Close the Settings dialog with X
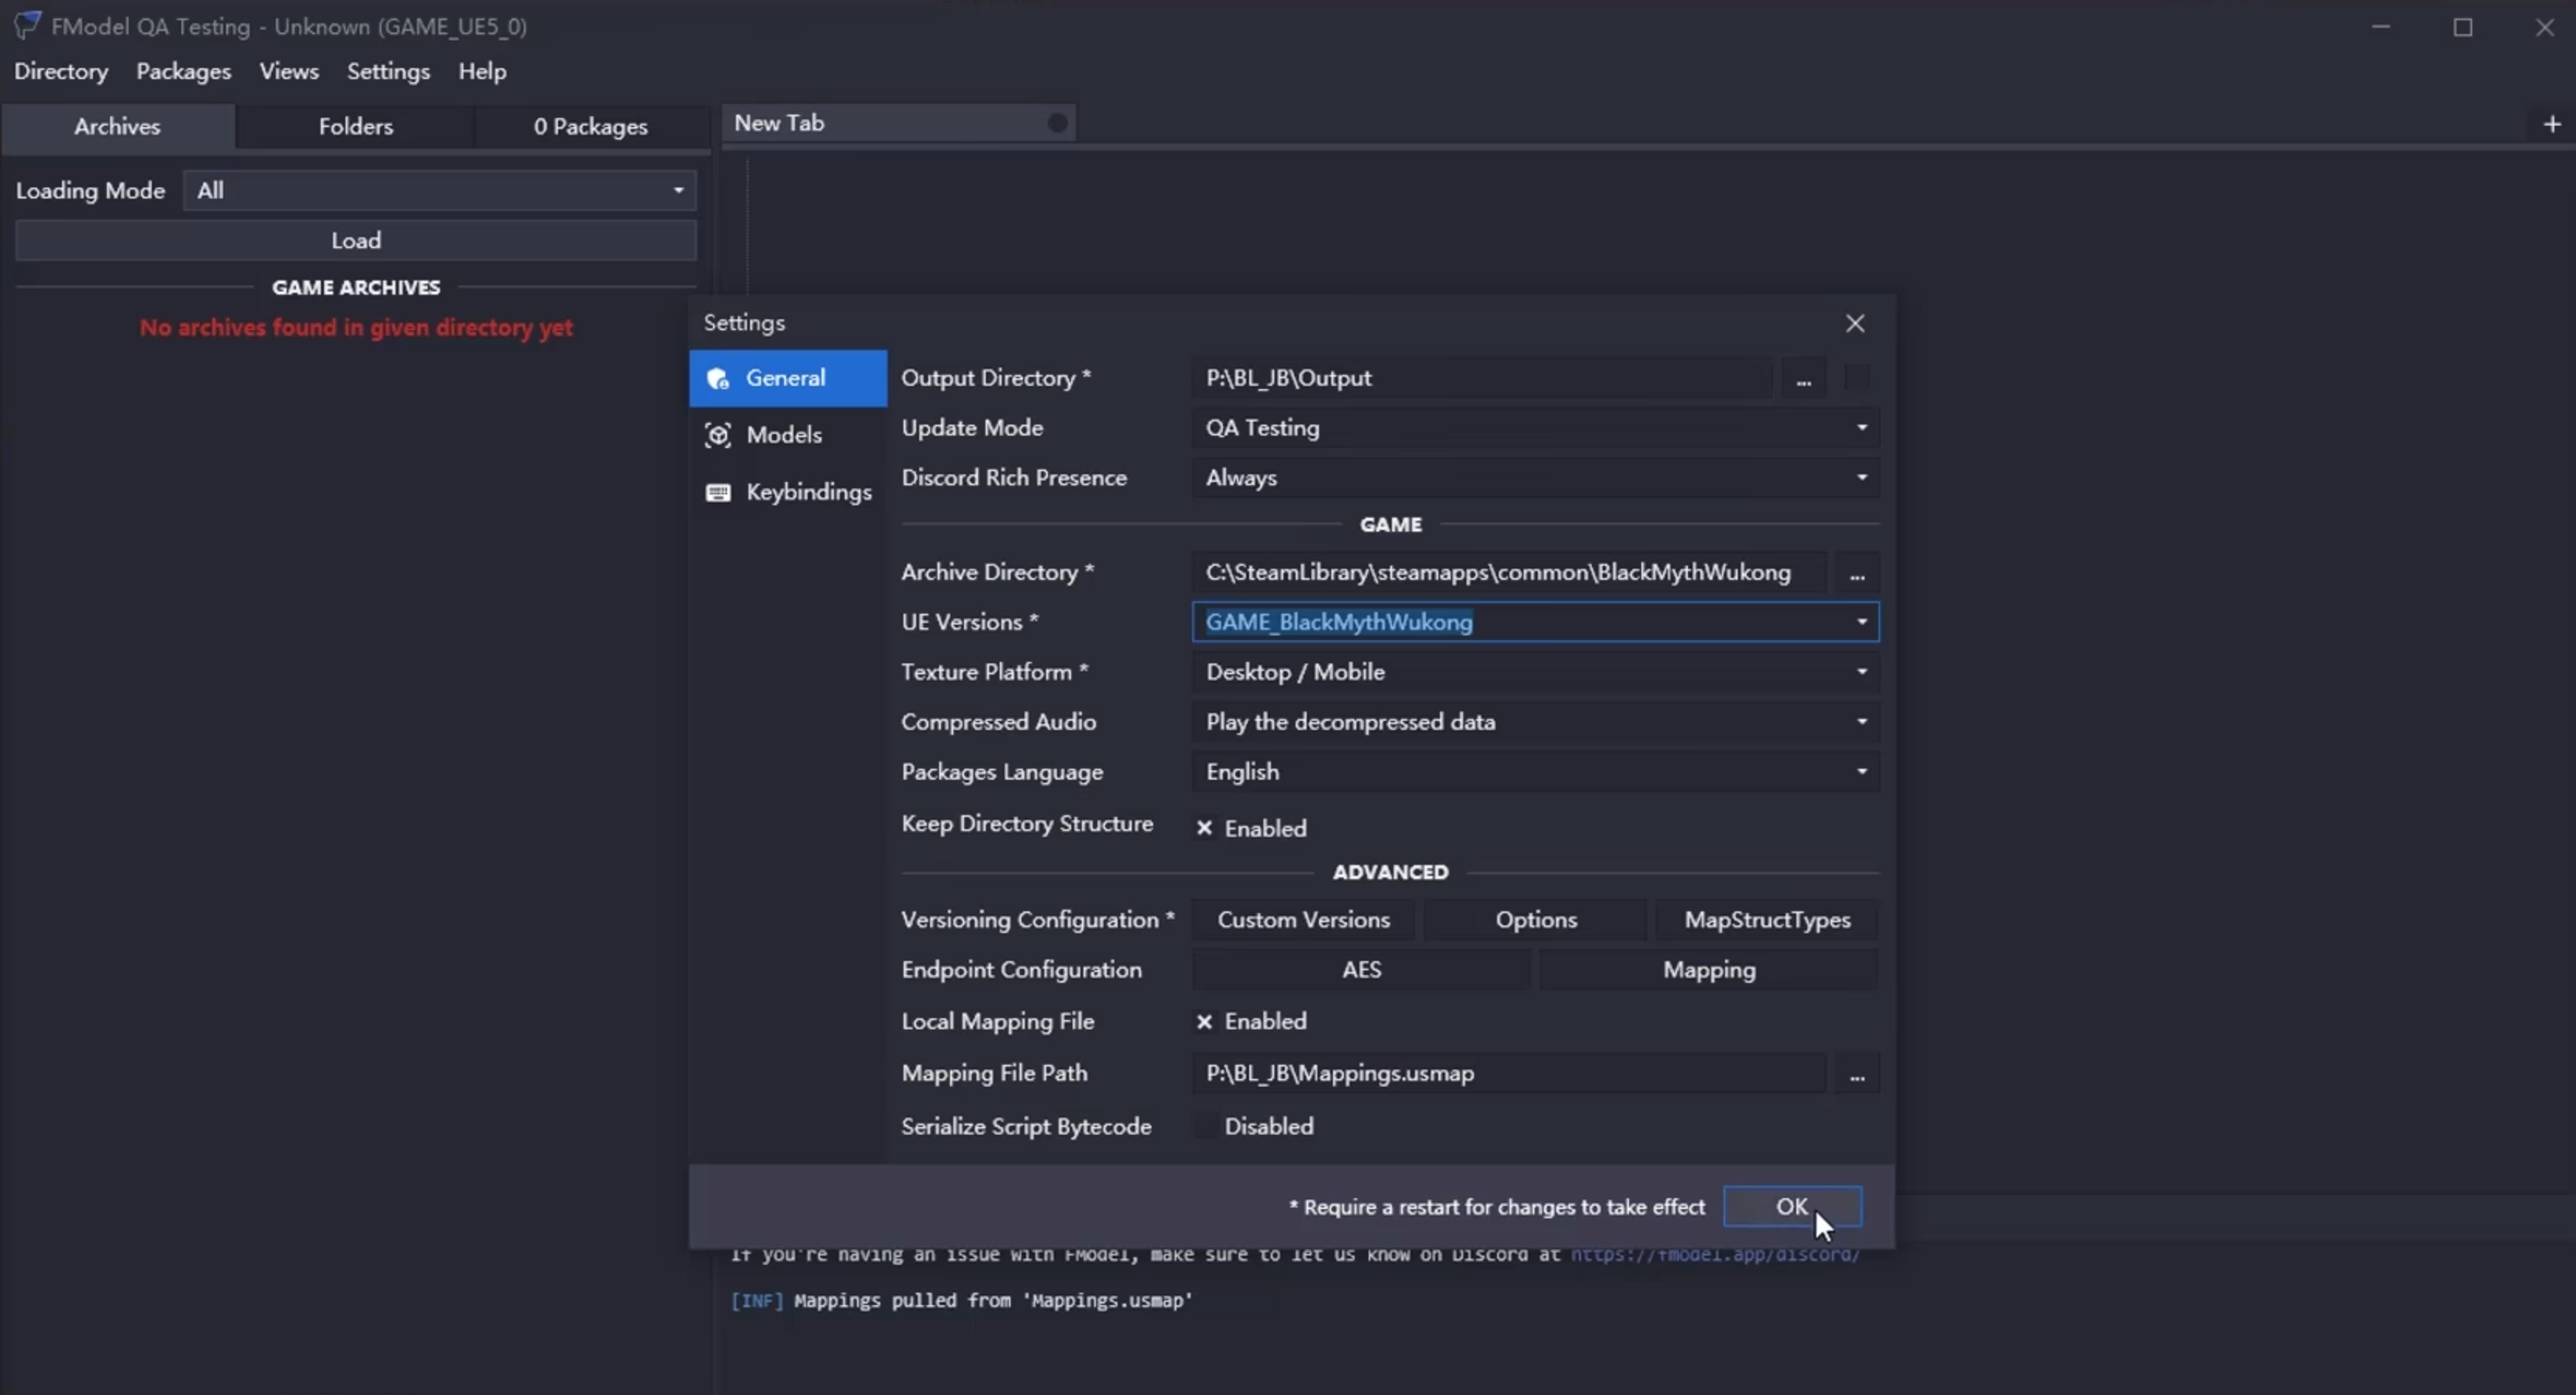 1855,323
